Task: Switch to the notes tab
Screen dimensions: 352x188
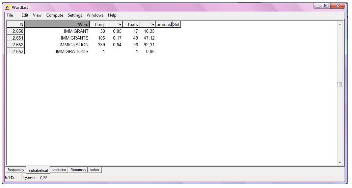Action: click(x=94, y=170)
